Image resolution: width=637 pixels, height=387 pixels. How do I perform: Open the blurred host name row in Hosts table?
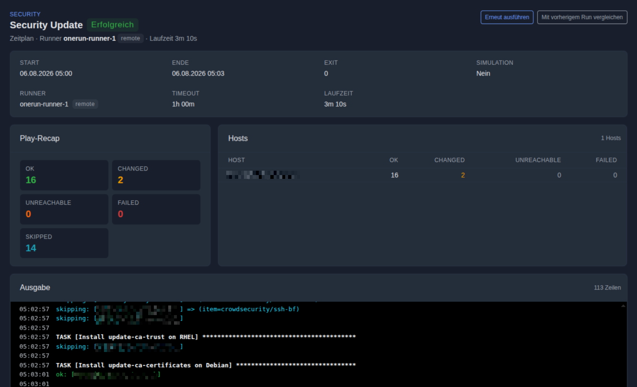coord(422,175)
